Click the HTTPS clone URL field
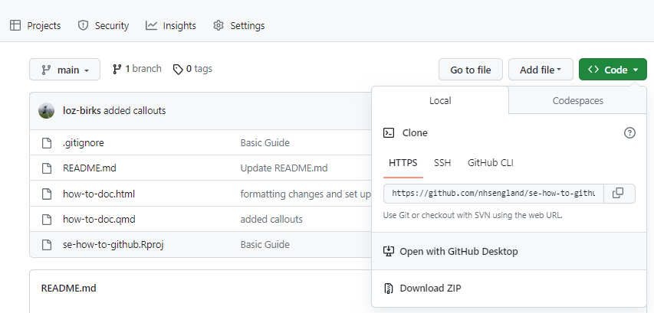654x313 pixels. tap(494, 193)
